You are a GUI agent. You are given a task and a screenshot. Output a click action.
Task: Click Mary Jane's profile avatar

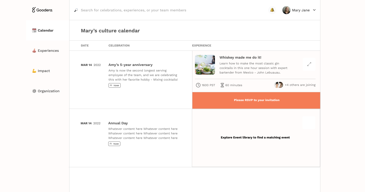[286, 10]
